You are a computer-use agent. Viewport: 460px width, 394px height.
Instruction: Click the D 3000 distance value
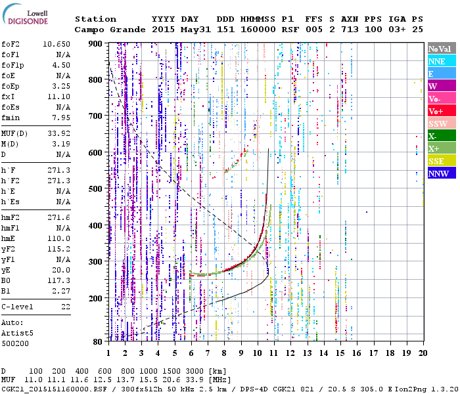coord(195,371)
